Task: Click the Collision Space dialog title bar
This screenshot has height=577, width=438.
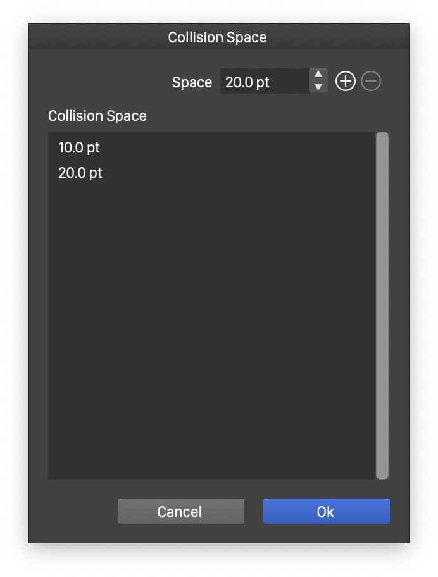Action: coord(218,37)
